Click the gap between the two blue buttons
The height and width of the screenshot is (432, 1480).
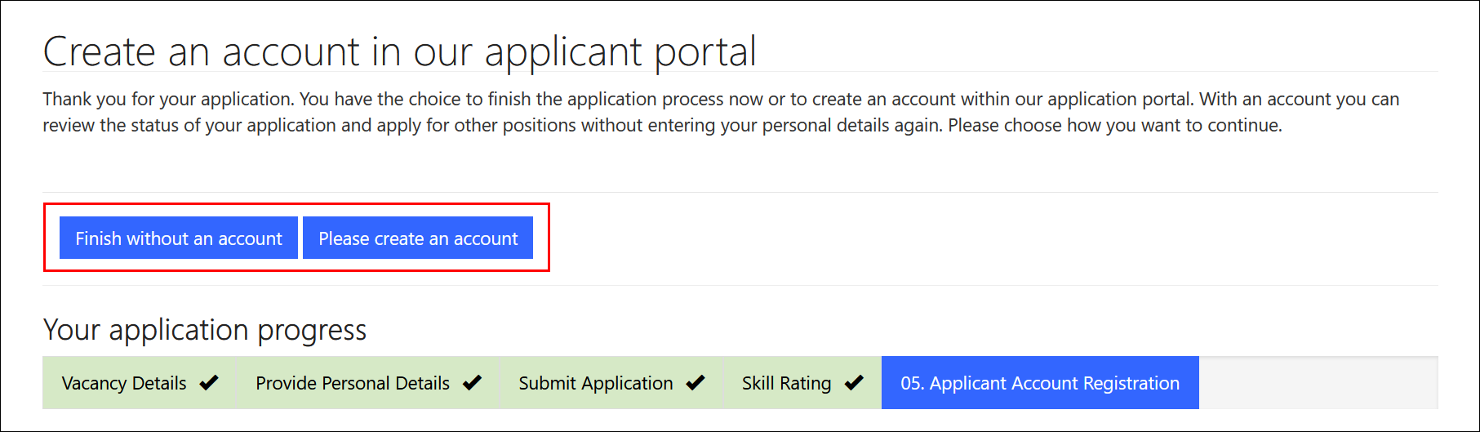[x=300, y=238]
